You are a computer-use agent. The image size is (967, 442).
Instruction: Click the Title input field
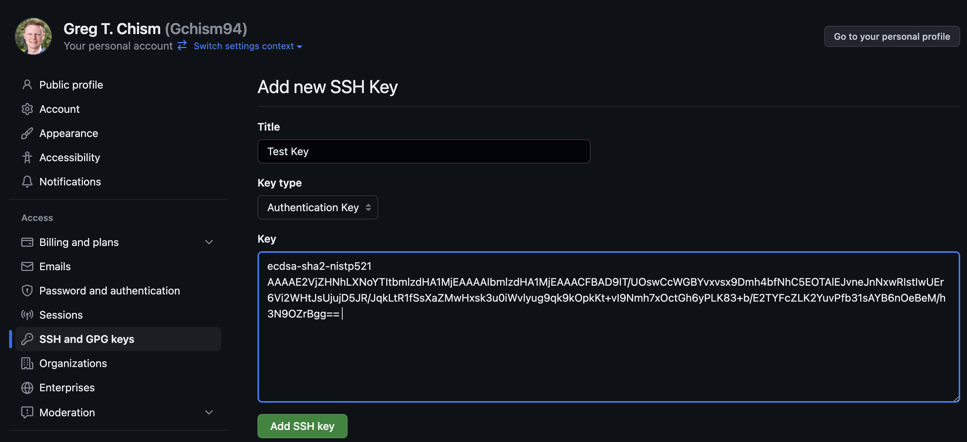point(424,151)
